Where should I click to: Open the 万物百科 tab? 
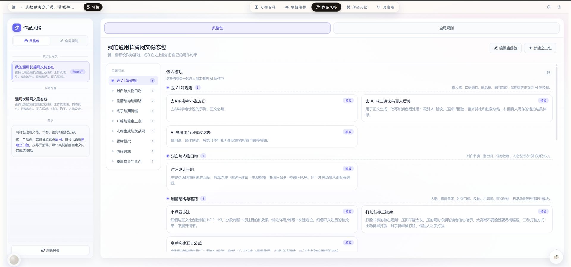tap(265, 7)
